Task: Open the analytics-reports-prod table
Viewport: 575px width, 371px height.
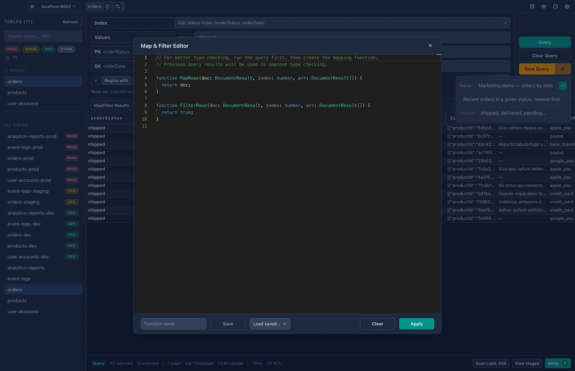Action: pyautogui.click(x=43, y=136)
